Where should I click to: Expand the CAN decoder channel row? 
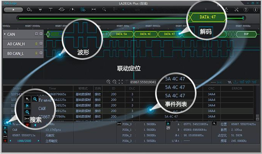pyautogui.click(x=5, y=34)
